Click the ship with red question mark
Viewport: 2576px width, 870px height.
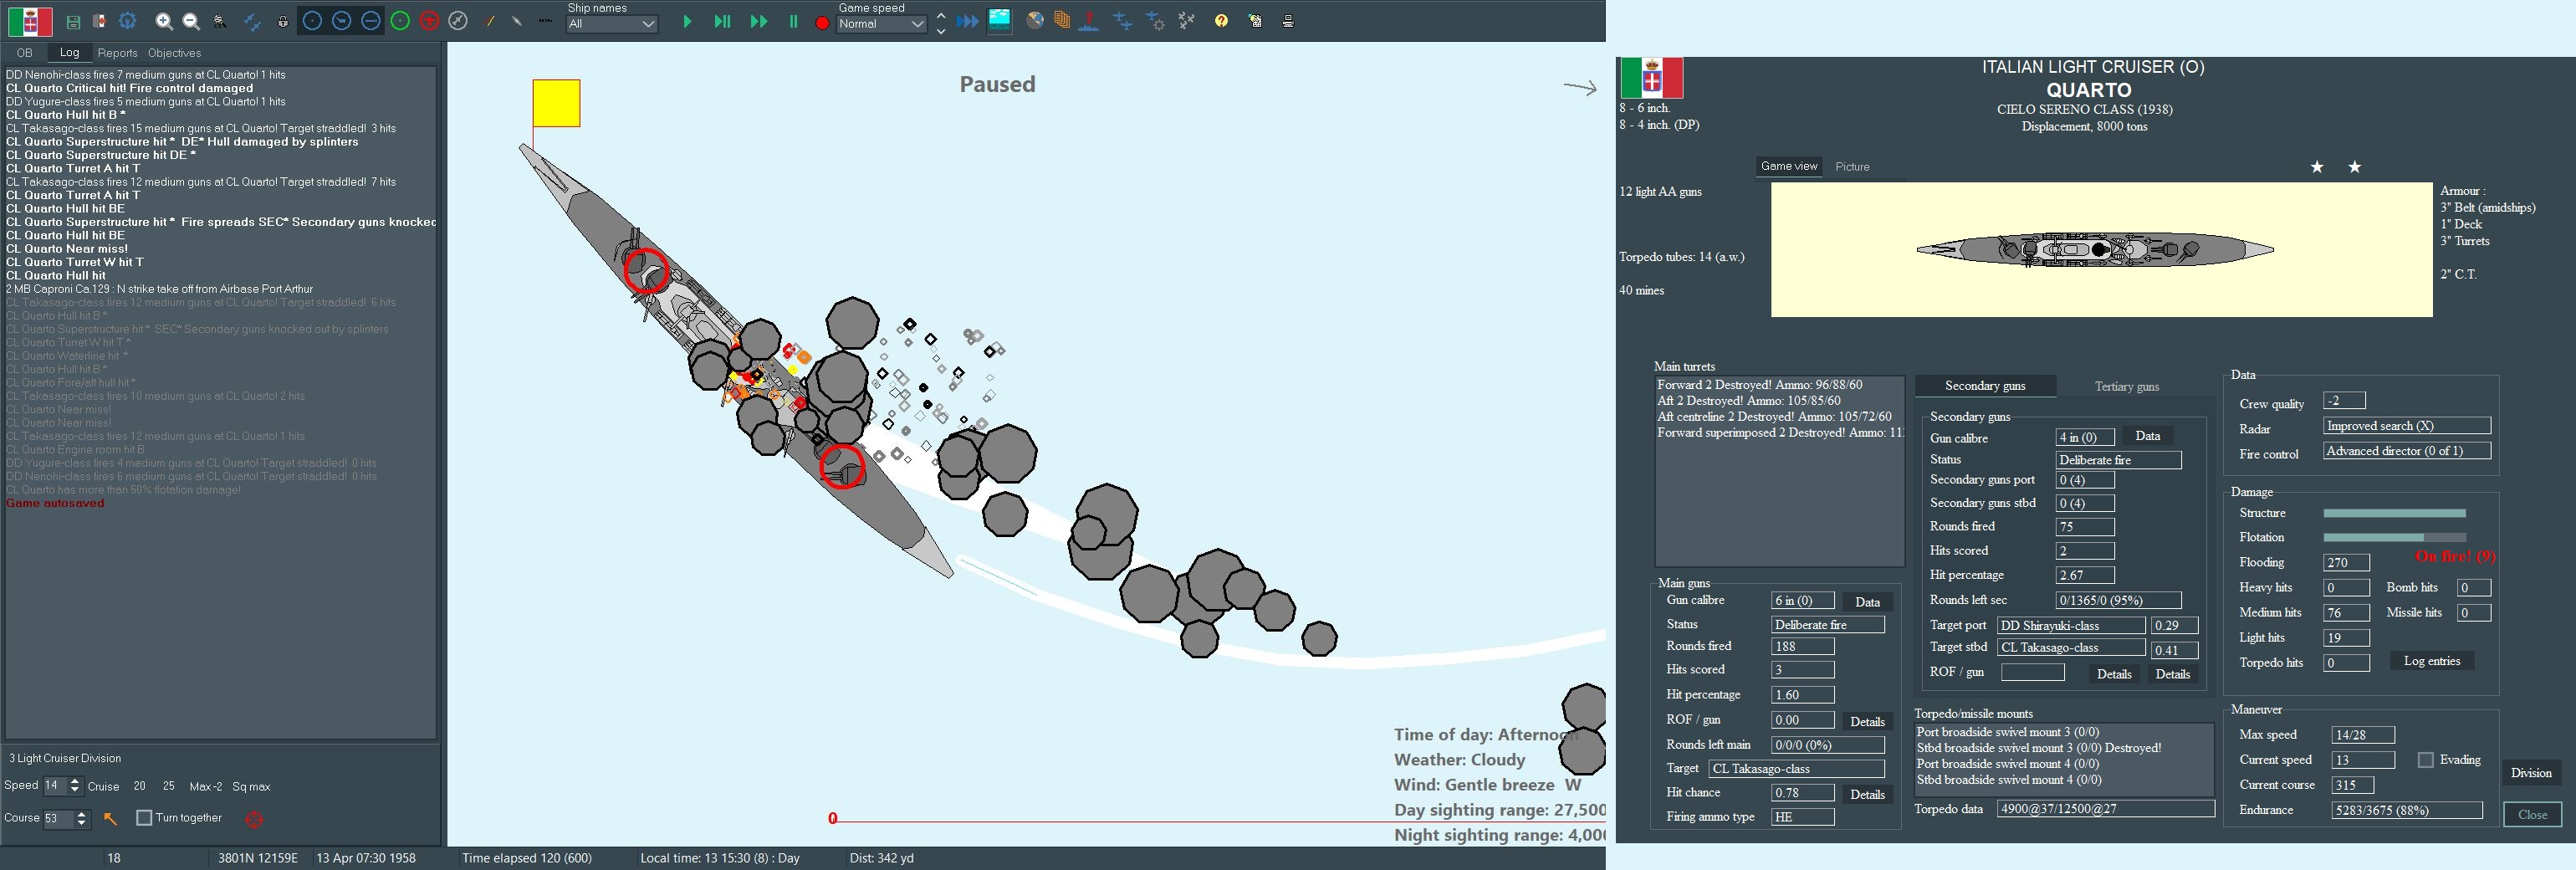[x=1089, y=20]
